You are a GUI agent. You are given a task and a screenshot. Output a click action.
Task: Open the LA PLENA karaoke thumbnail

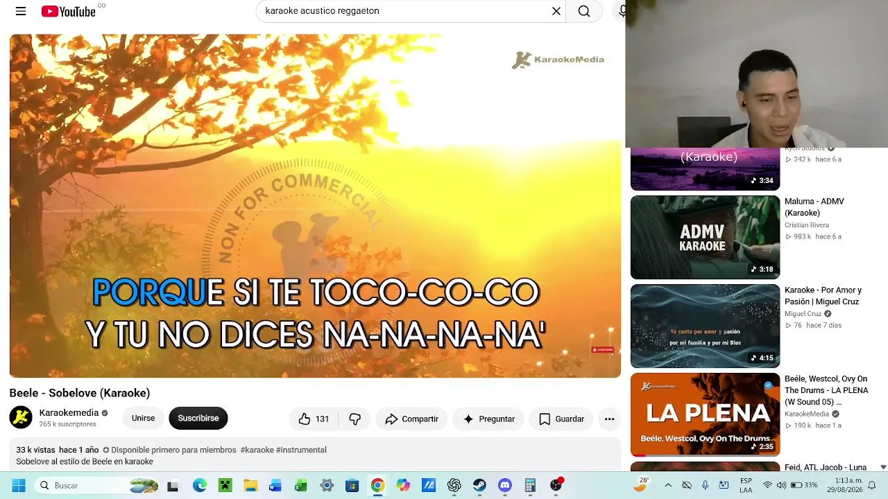pos(705,414)
